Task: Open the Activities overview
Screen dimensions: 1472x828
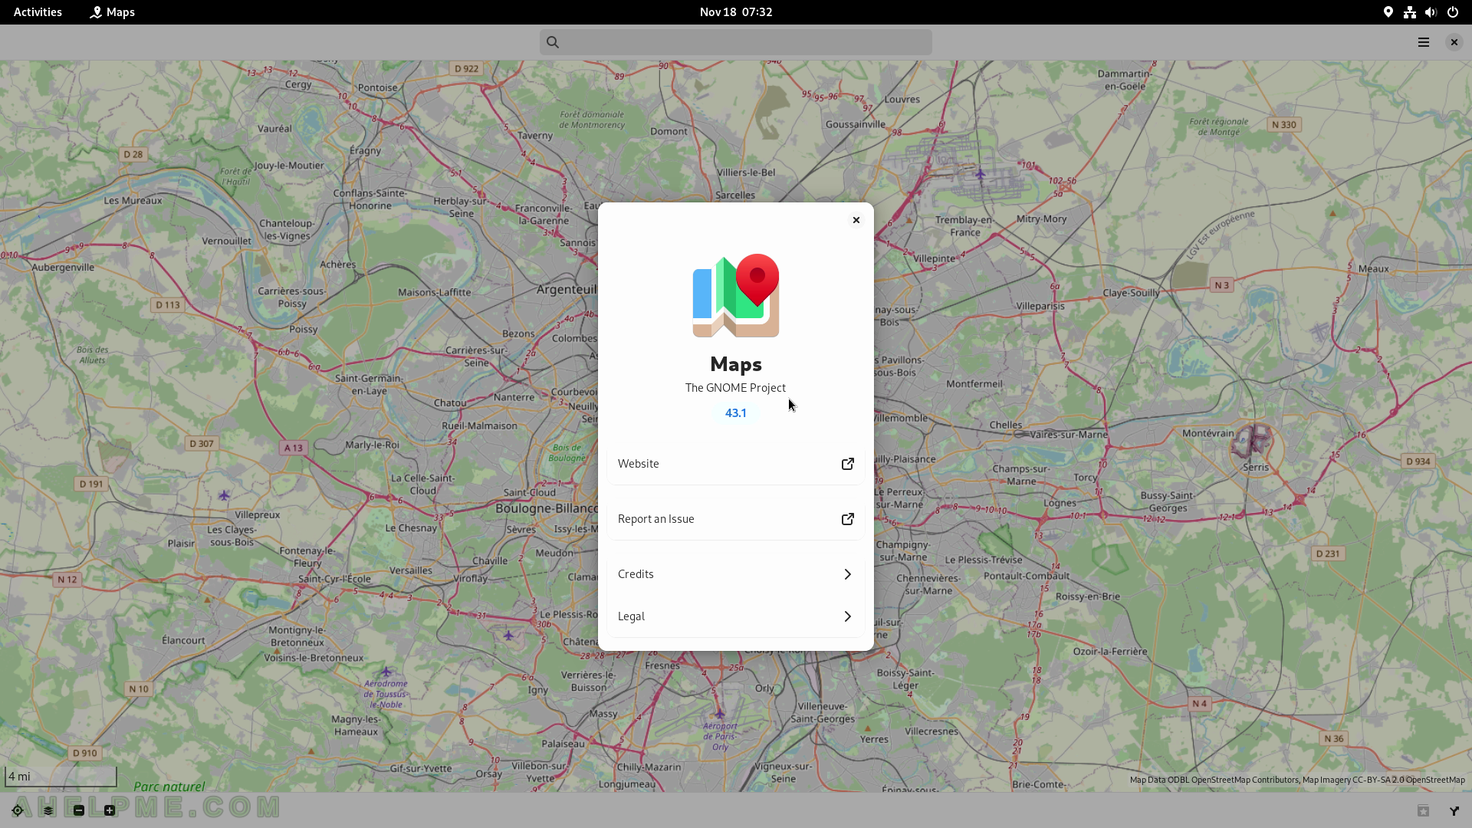Action: pyautogui.click(x=38, y=11)
